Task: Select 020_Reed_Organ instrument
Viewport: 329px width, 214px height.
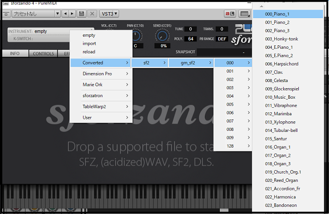Action: click(x=288, y=180)
